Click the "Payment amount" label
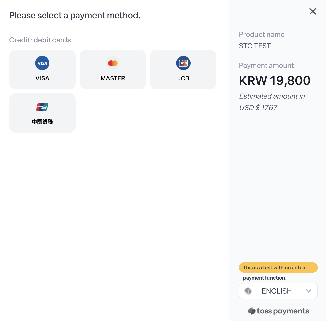Image resolution: width=326 pixels, height=321 pixels. click(x=266, y=66)
